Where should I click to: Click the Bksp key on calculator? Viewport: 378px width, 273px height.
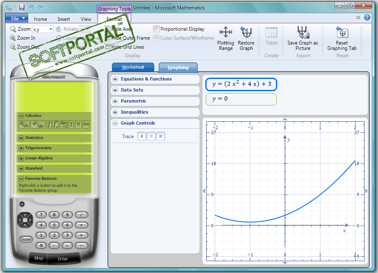pos(38,258)
